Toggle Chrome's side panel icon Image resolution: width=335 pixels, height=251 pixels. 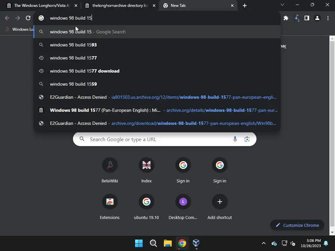click(307, 18)
